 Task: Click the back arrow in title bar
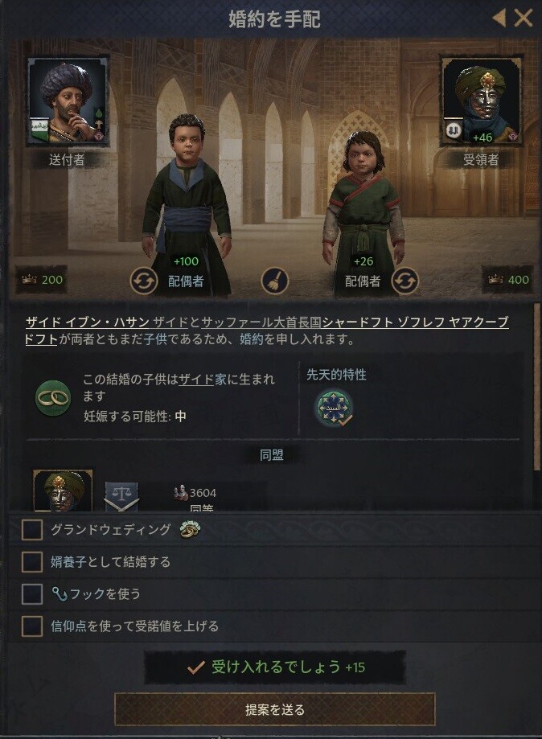pos(499,18)
